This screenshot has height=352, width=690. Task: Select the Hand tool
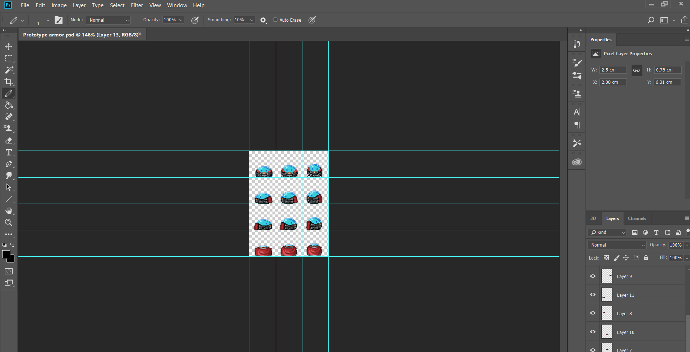pos(9,211)
